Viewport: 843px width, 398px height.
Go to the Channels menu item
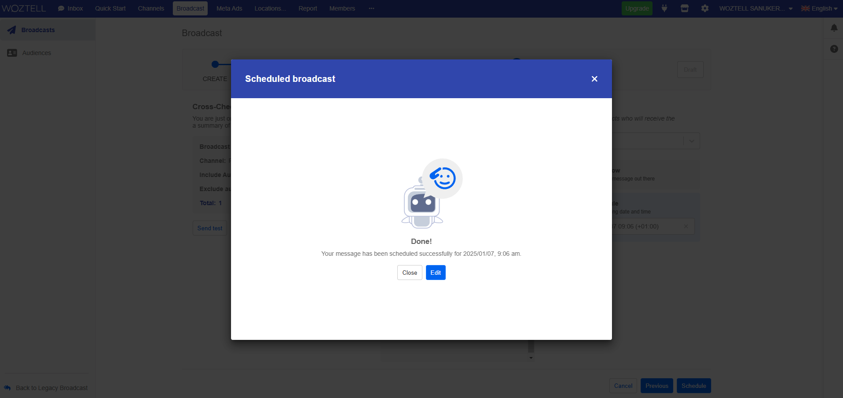point(151,8)
